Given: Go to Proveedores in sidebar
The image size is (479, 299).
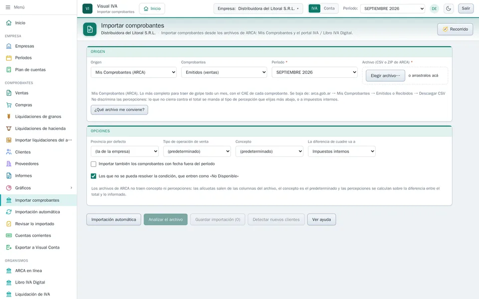Looking at the screenshot, I should [38, 164].
